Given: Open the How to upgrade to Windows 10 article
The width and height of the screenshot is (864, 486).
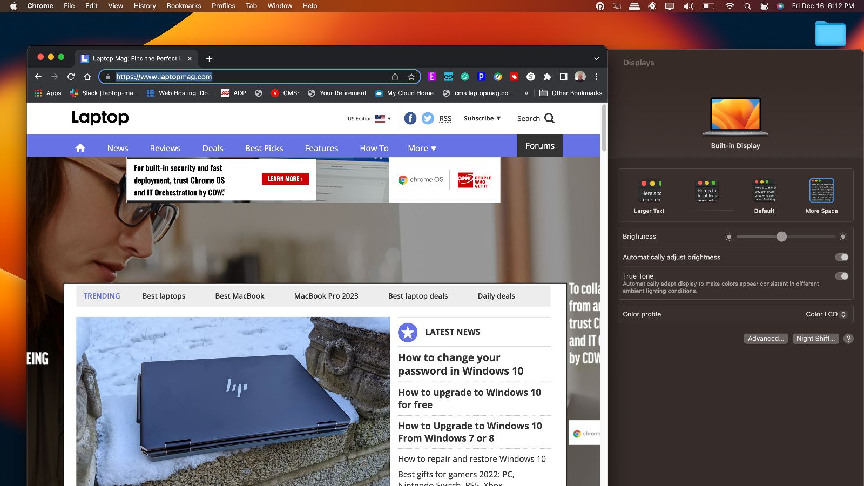Looking at the screenshot, I should [469, 399].
